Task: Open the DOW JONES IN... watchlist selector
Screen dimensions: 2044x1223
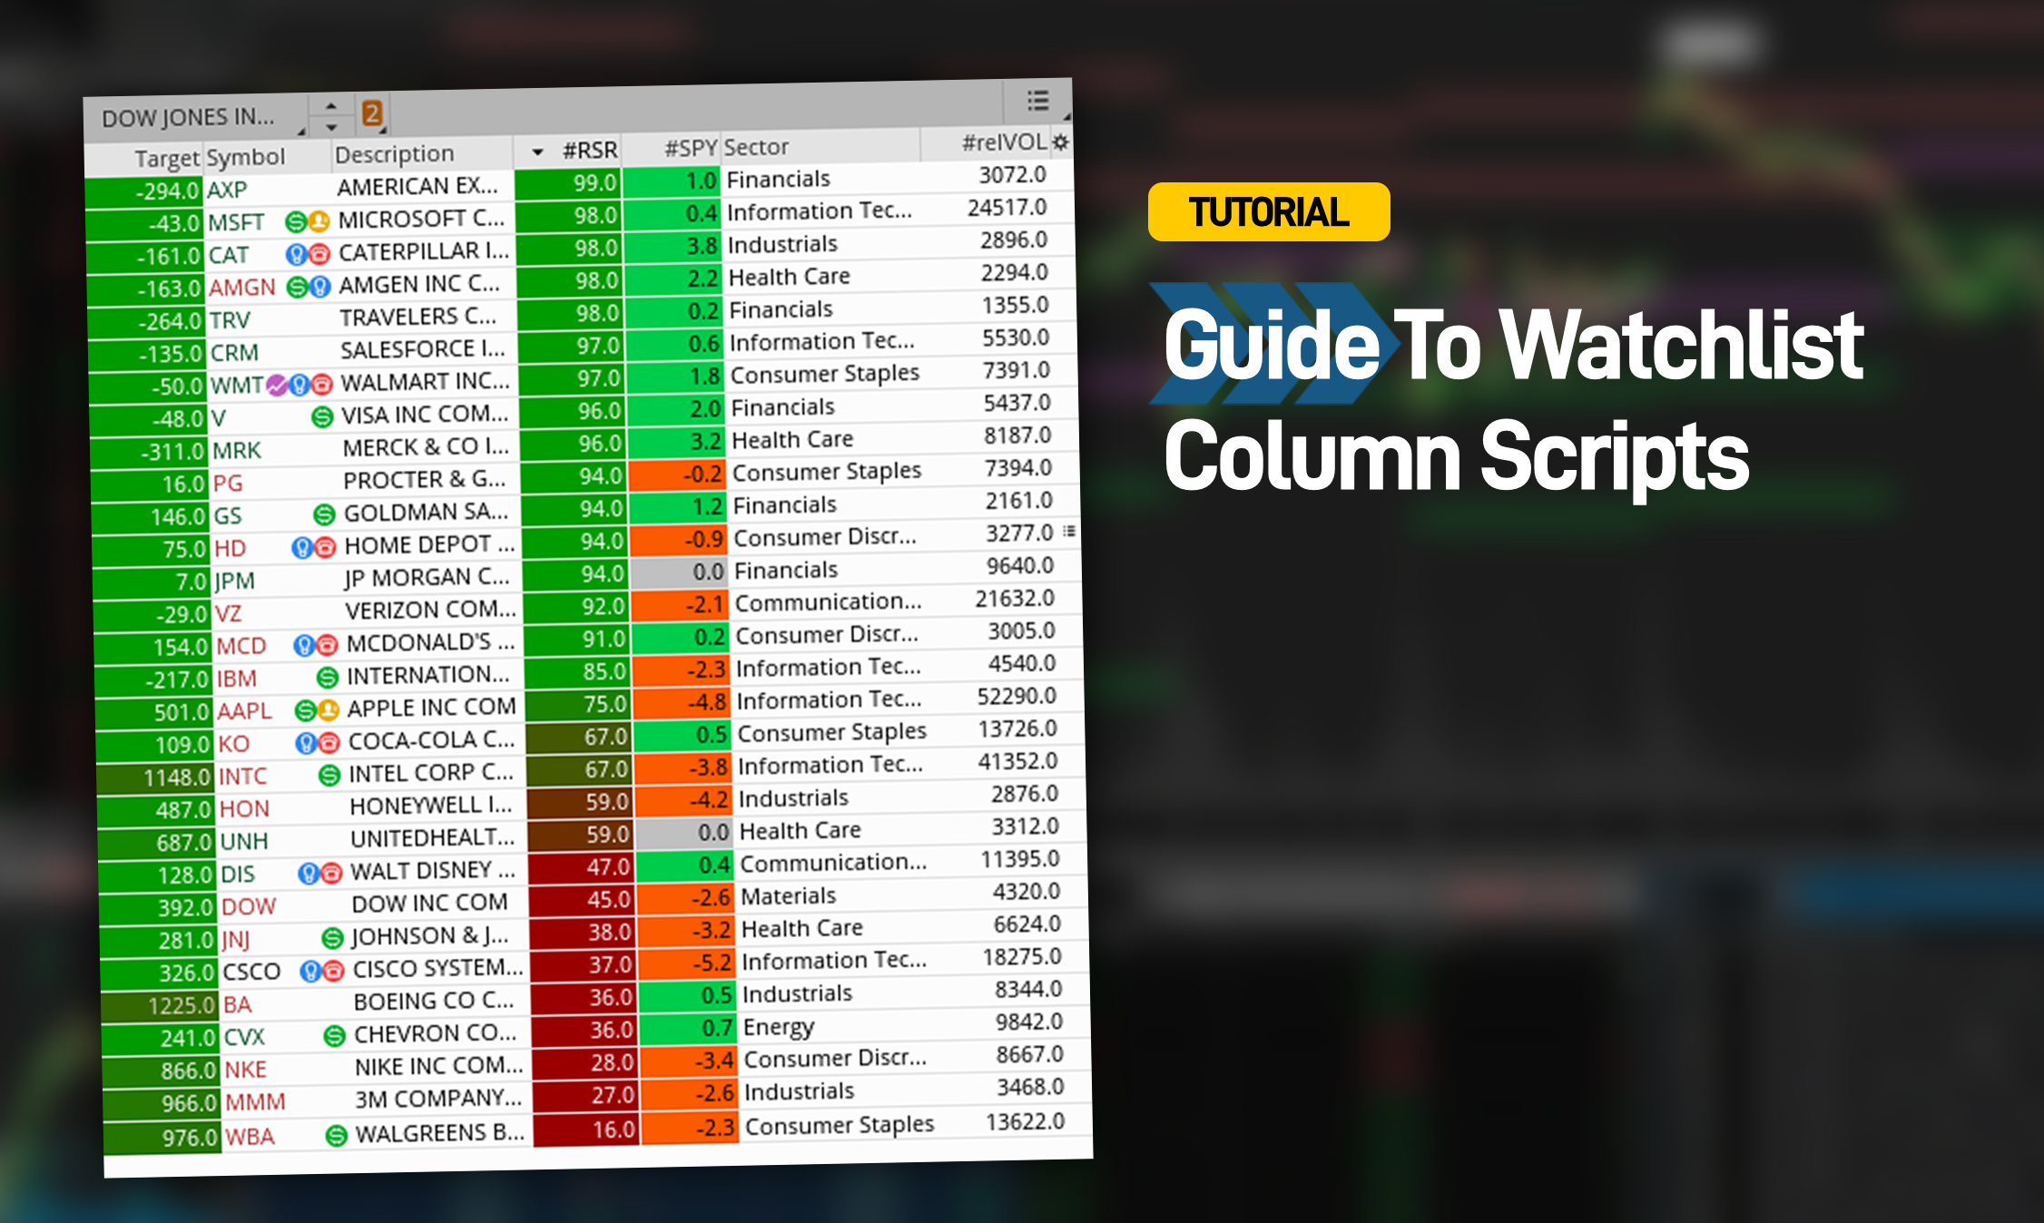Action: click(x=195, y=118)
